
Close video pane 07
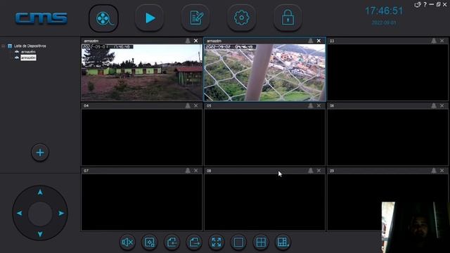195,171
